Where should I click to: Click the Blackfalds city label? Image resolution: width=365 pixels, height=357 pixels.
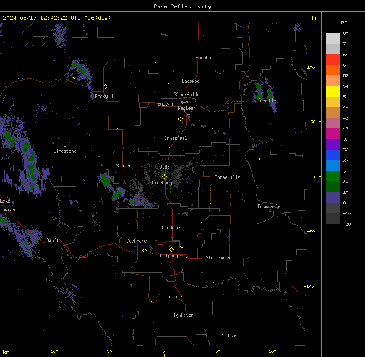coord(187,95)
